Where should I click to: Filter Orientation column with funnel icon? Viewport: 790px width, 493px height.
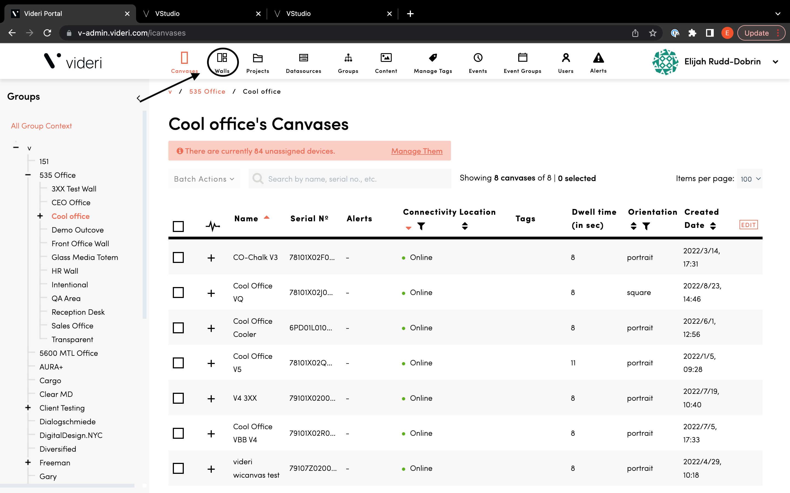646,226
